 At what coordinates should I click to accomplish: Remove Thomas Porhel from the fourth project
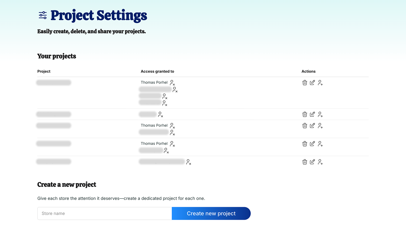click(172, 144)
